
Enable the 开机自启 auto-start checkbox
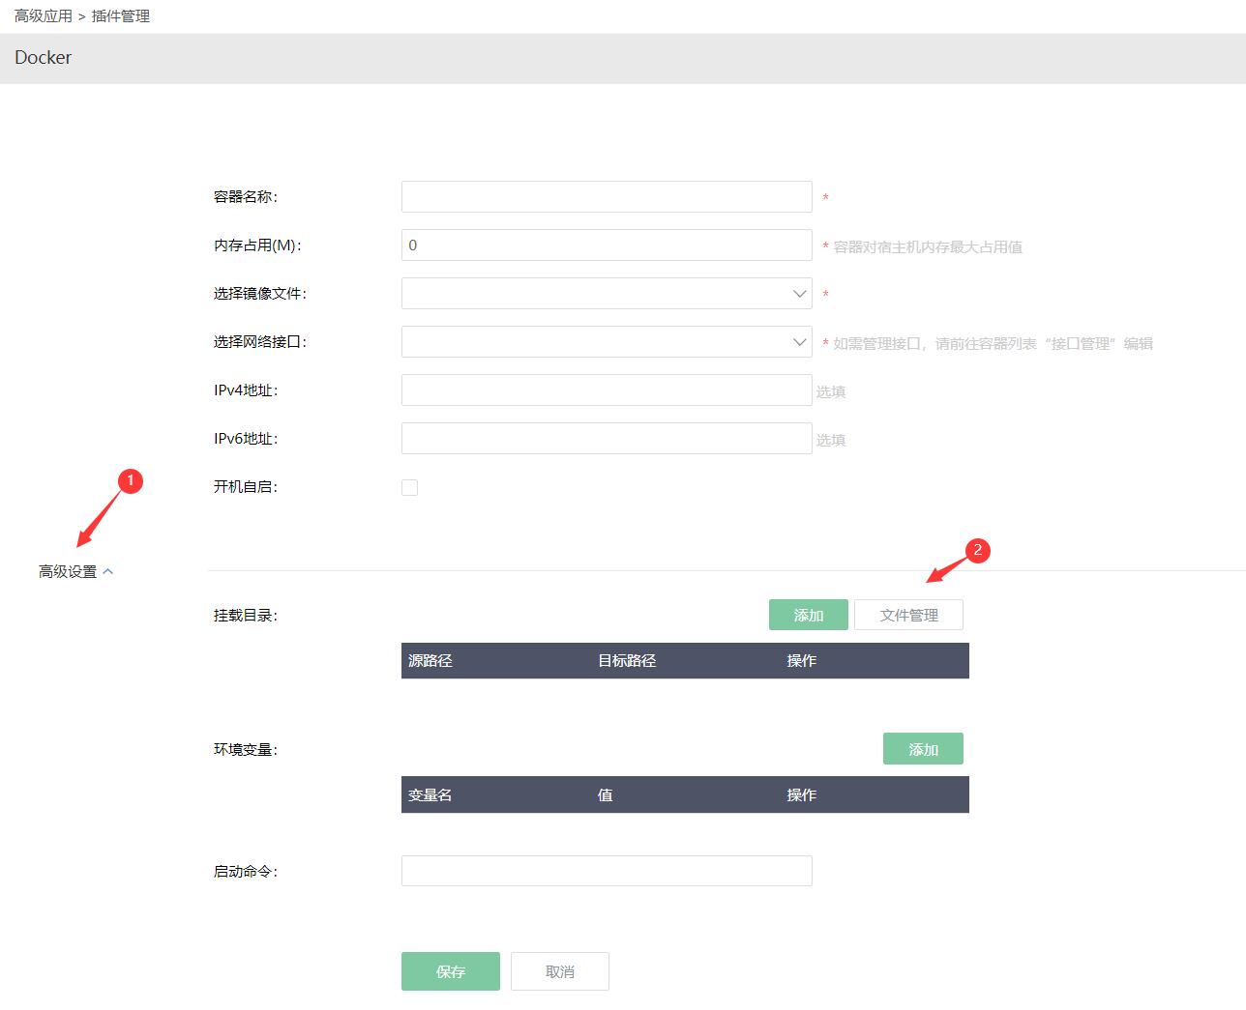(x=409, y=487)
